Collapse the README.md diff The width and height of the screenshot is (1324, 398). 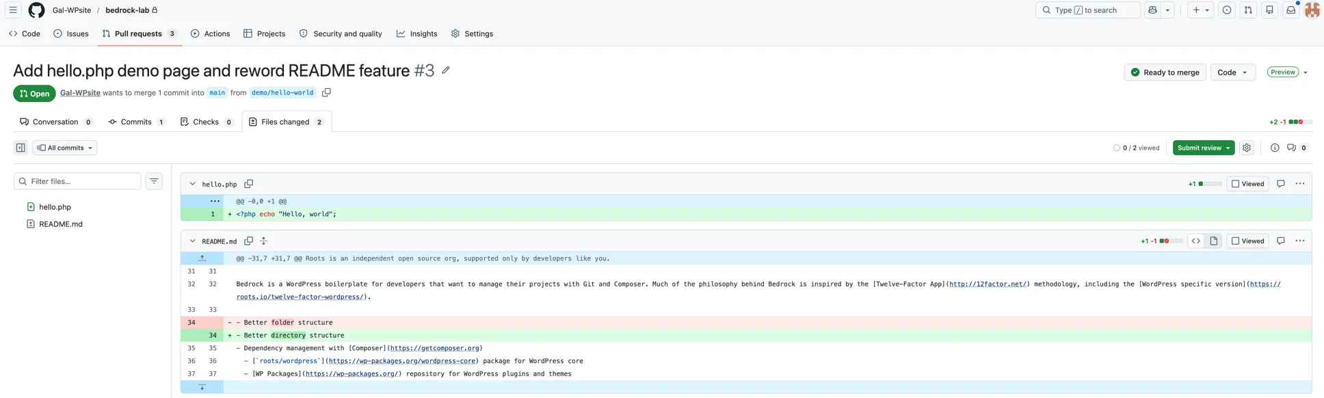tap(192, 241)
